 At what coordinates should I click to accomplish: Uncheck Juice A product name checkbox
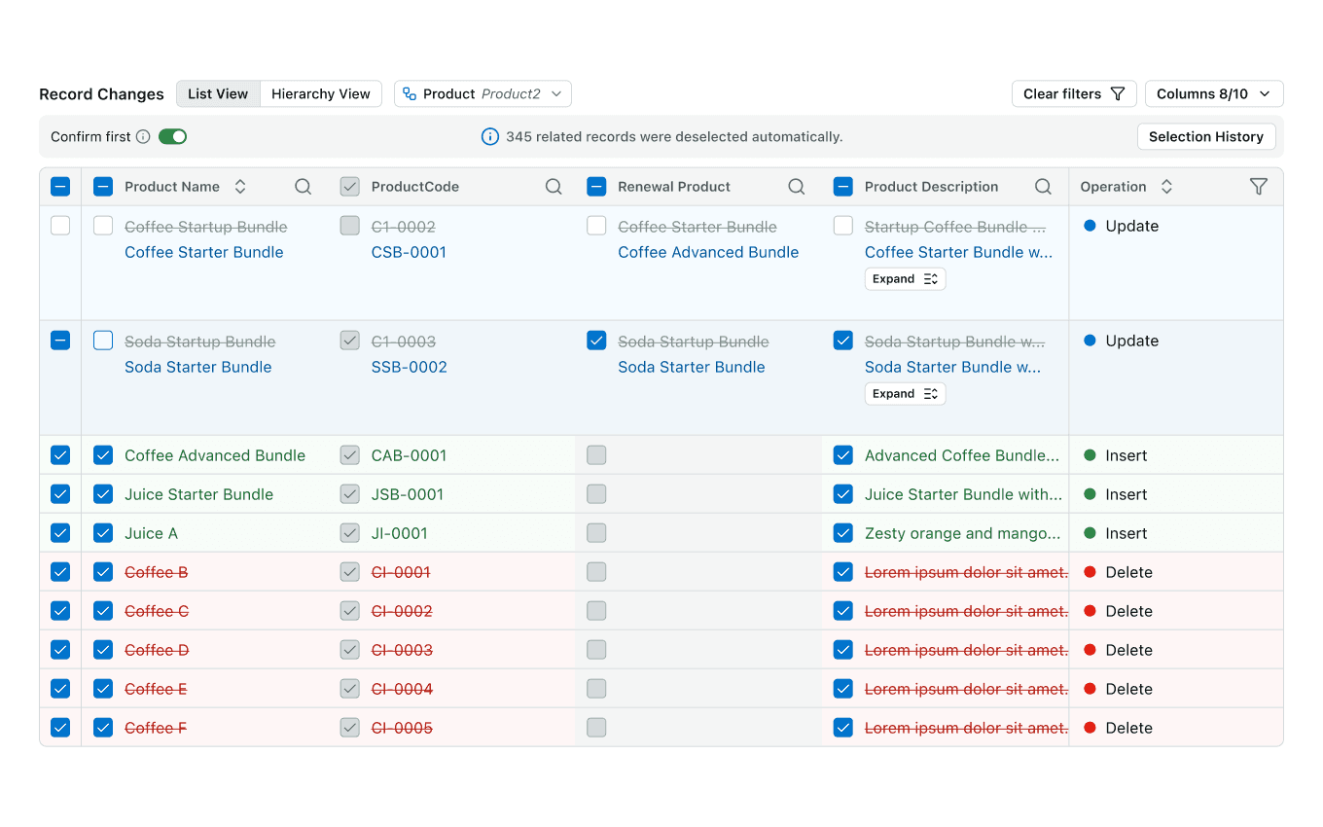click(x=103, y=533)
